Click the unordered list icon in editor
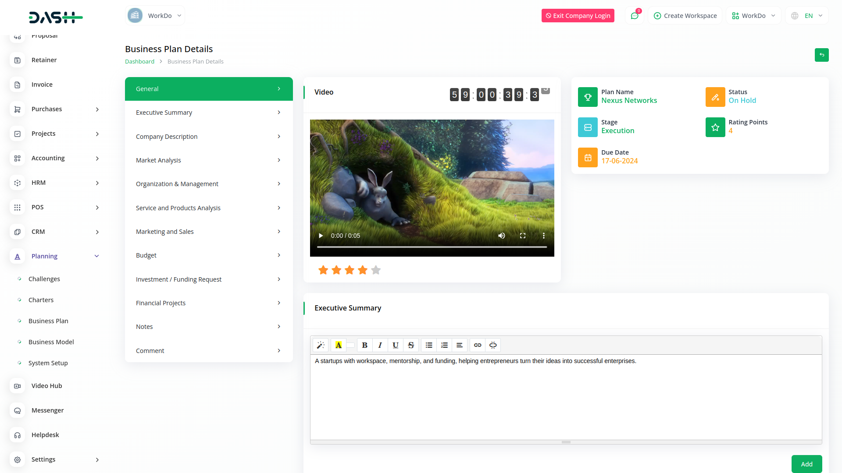 [429, 345]
